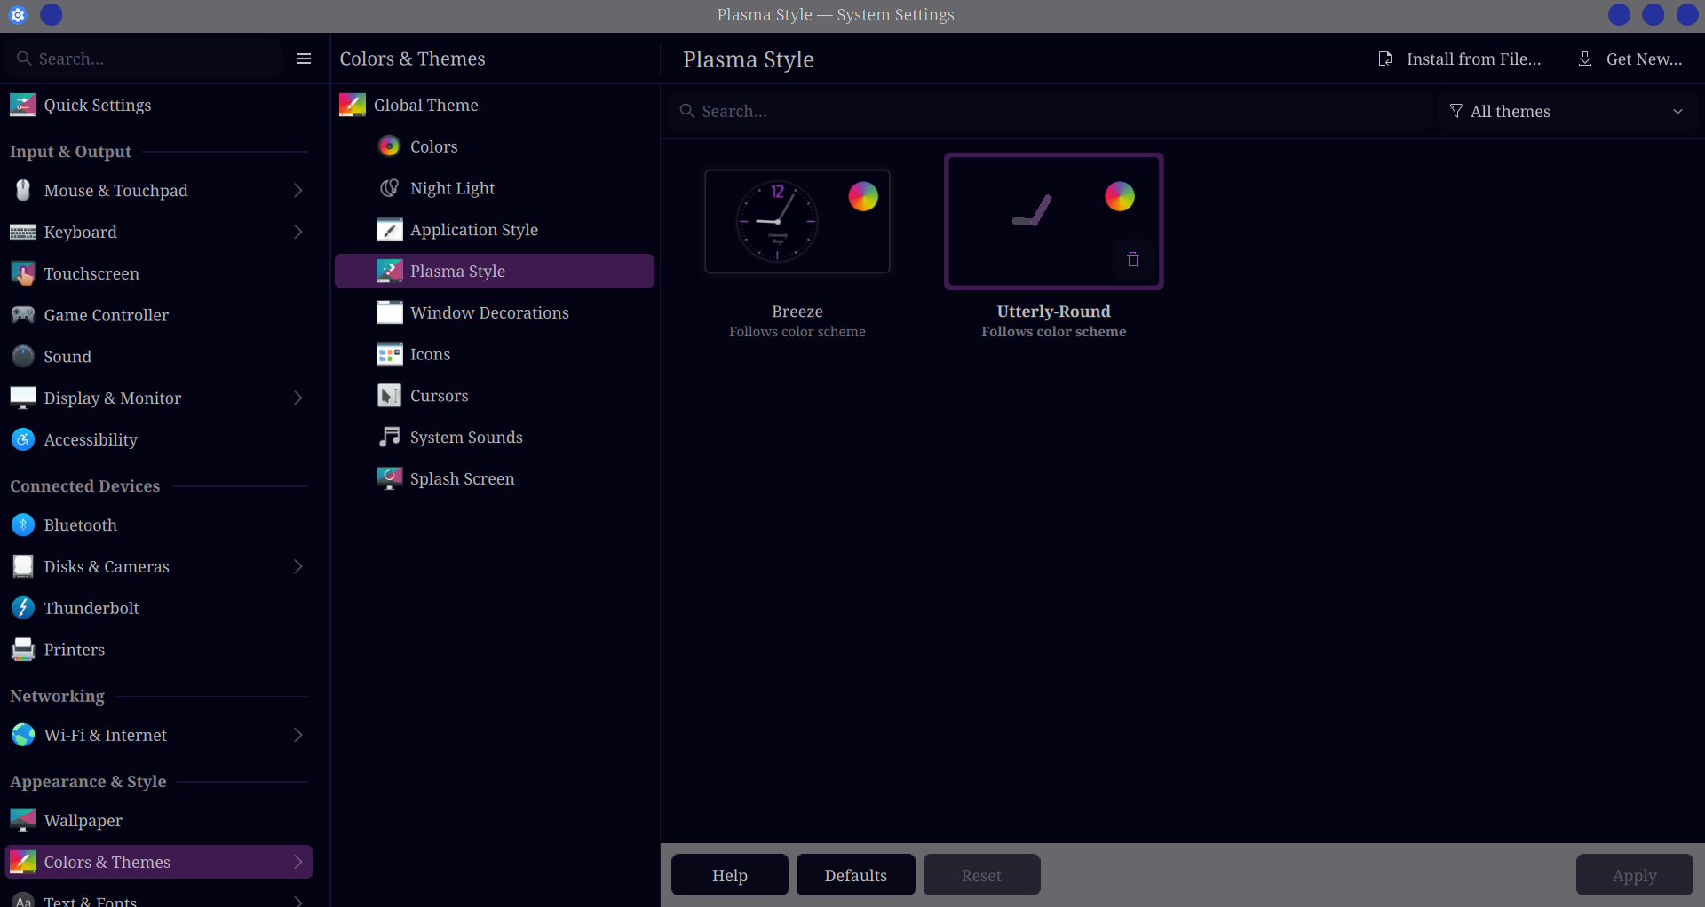The width and height of the screenshot is (1705, 907).
Task: Click the Global Theme icon
Action: [x=353, y=105]
